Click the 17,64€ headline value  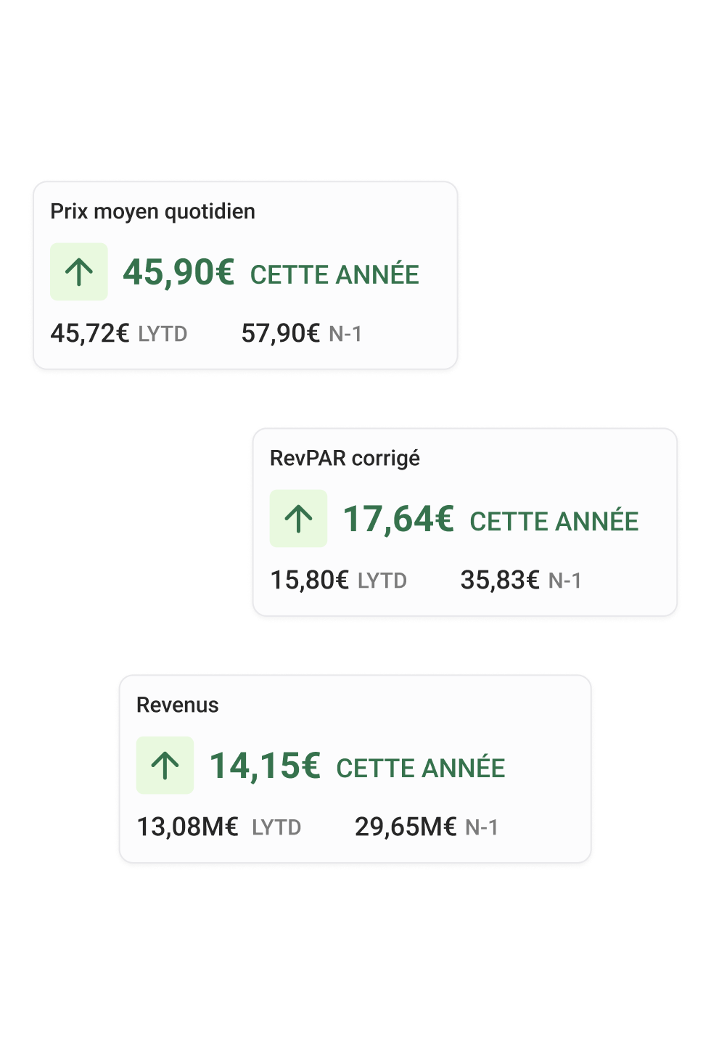(398, 520)
